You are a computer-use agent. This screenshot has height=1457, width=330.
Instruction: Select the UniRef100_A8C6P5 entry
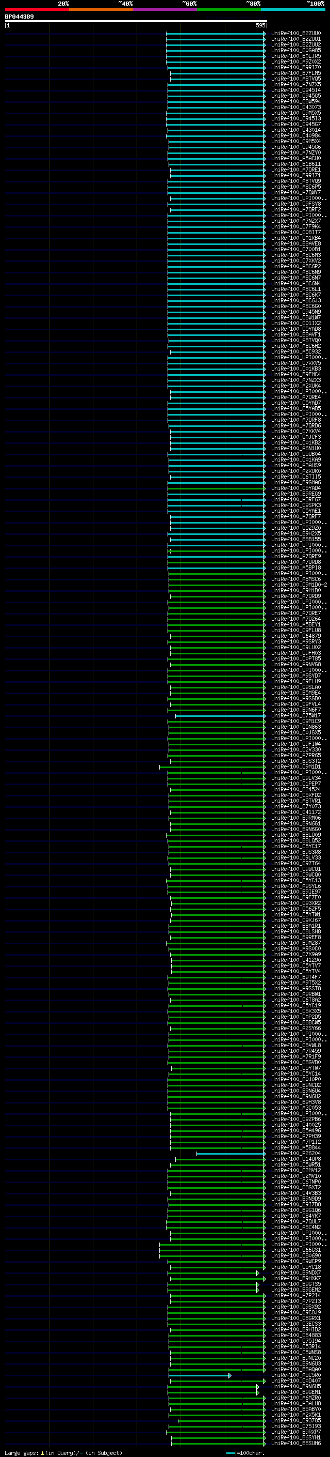[295, 187]
